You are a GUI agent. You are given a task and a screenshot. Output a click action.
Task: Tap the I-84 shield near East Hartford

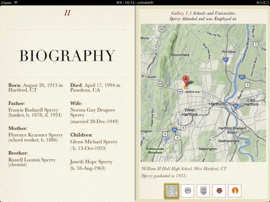coord(236,105)
